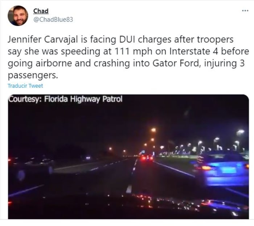Click the blue-lit car in the video

click(223, 169)
